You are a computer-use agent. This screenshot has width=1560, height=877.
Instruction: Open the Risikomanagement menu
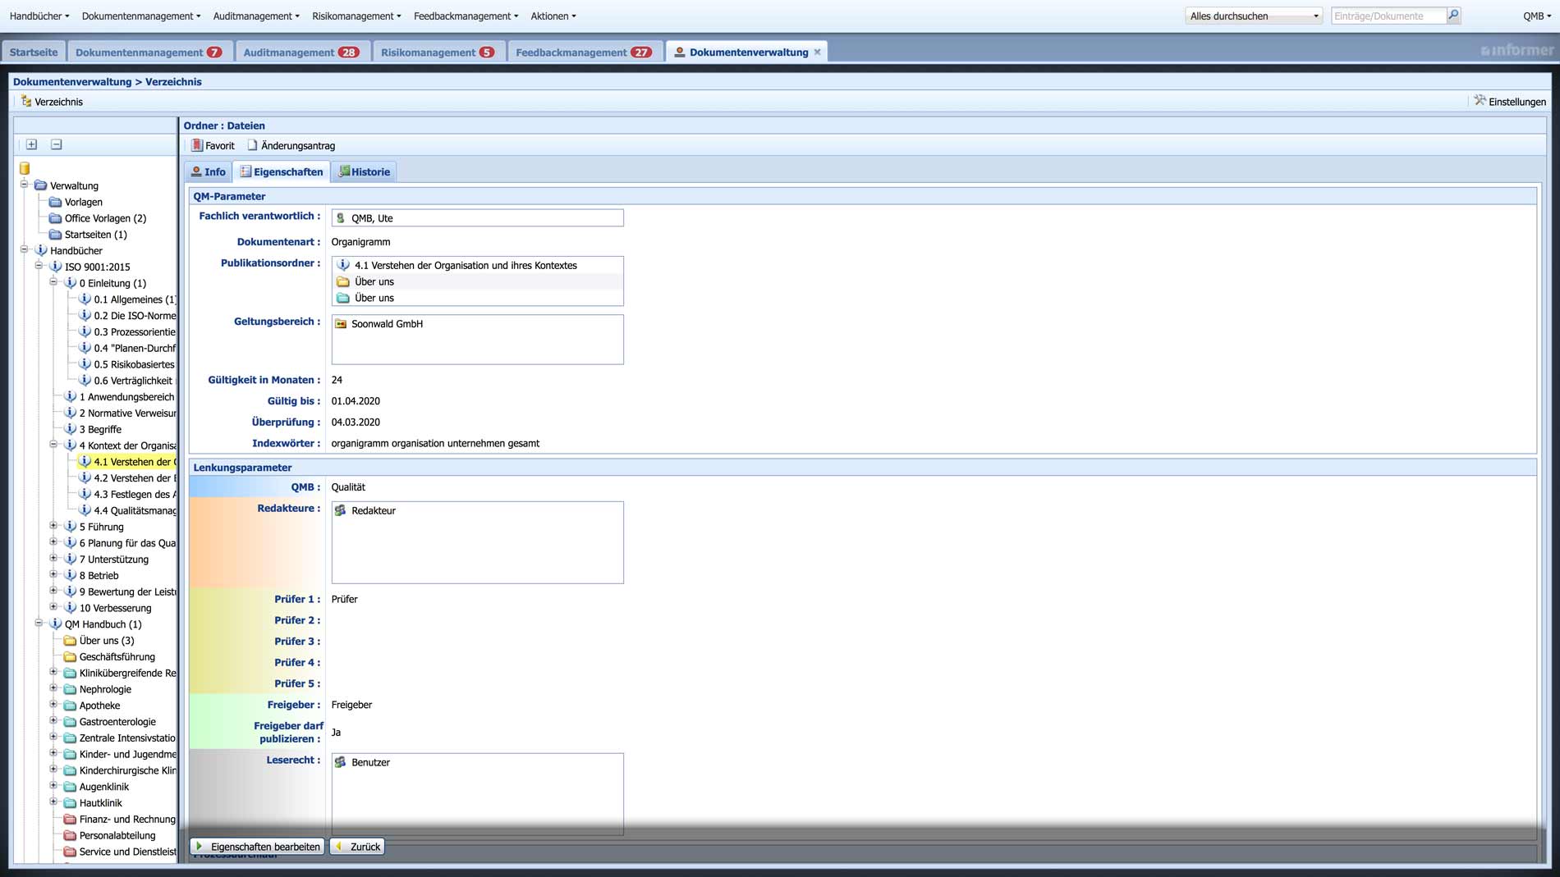pyautogui.click(x=356, y=16)
